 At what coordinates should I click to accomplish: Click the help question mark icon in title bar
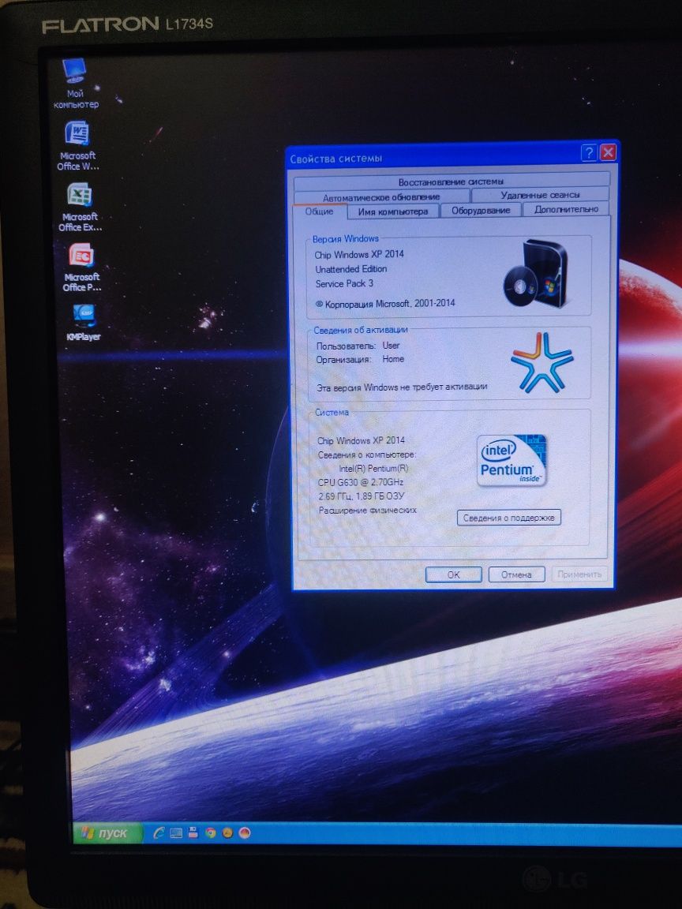pos(589,152)
